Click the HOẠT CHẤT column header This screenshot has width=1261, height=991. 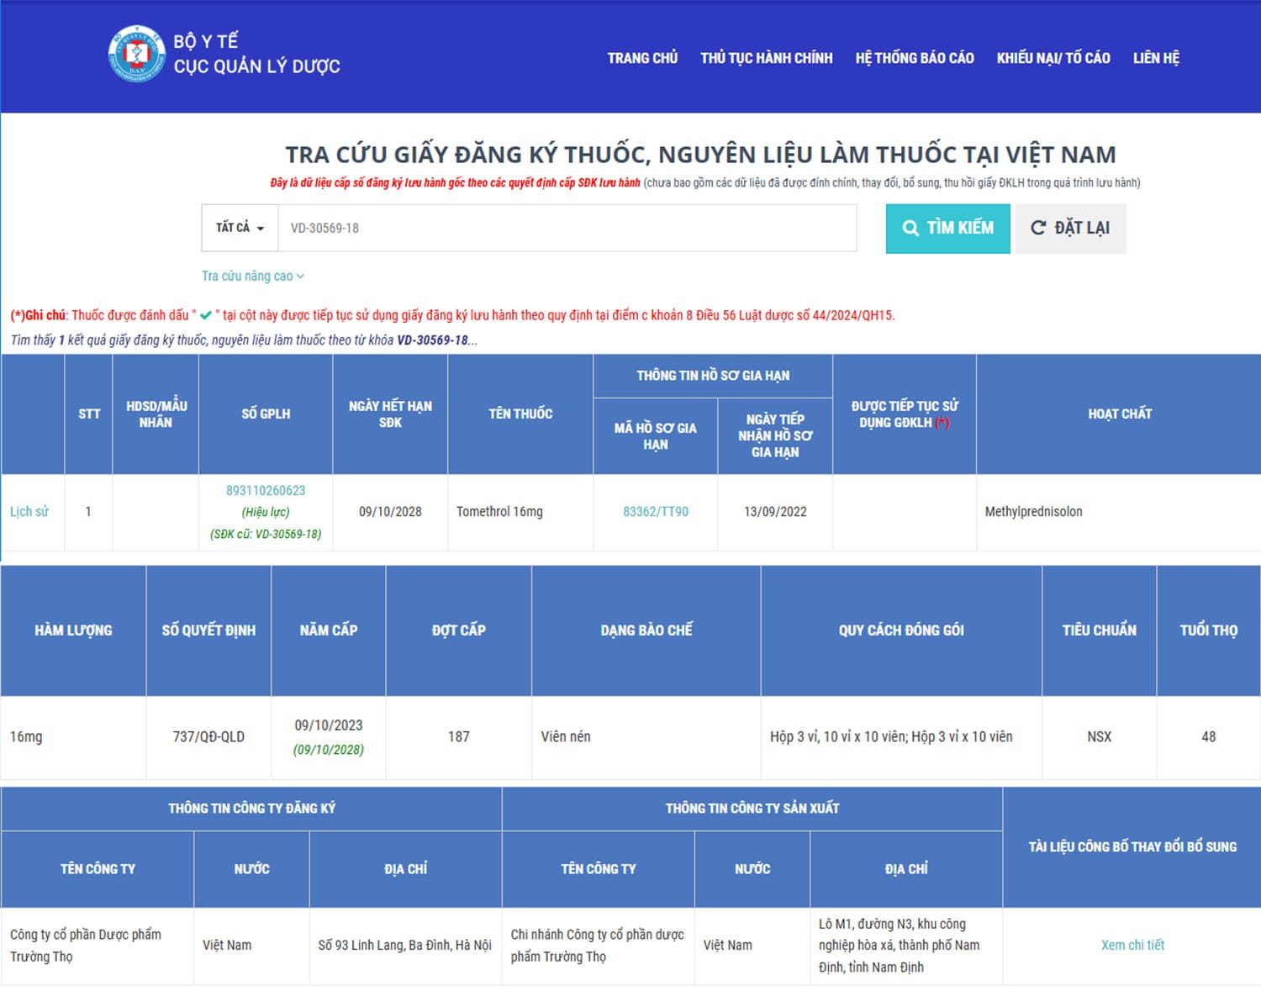[1119, 414]
